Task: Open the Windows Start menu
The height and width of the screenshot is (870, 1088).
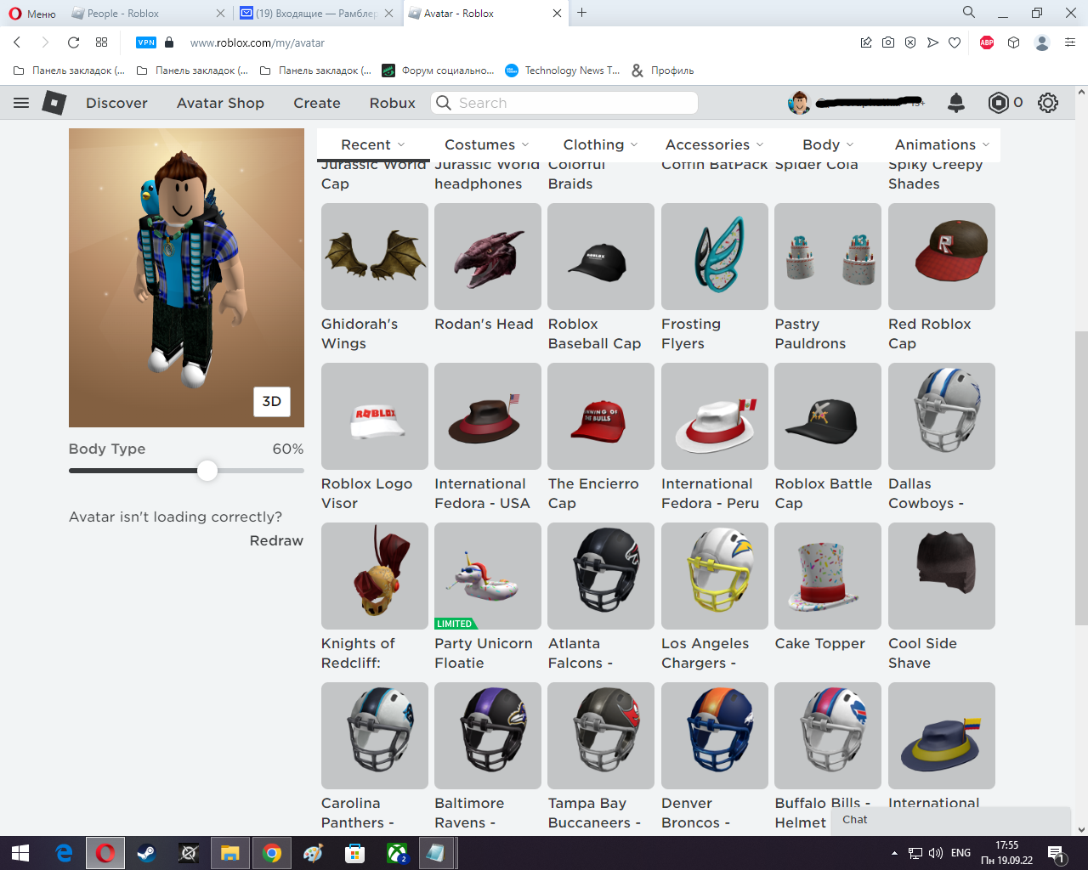Action: pyautogui.click(x=20, y=853)
